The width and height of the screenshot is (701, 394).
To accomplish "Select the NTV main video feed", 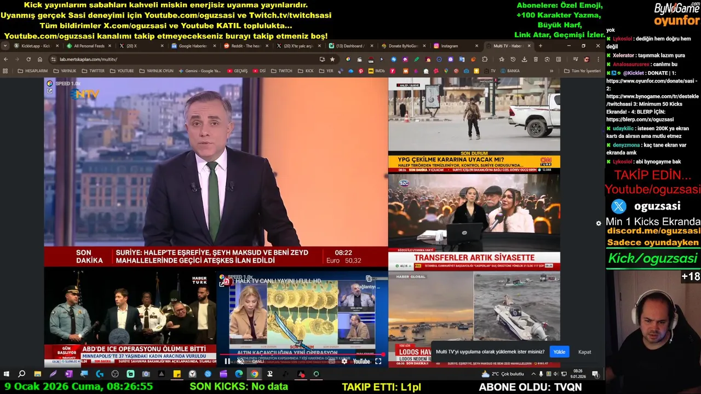I will click(x=216, y=172).
